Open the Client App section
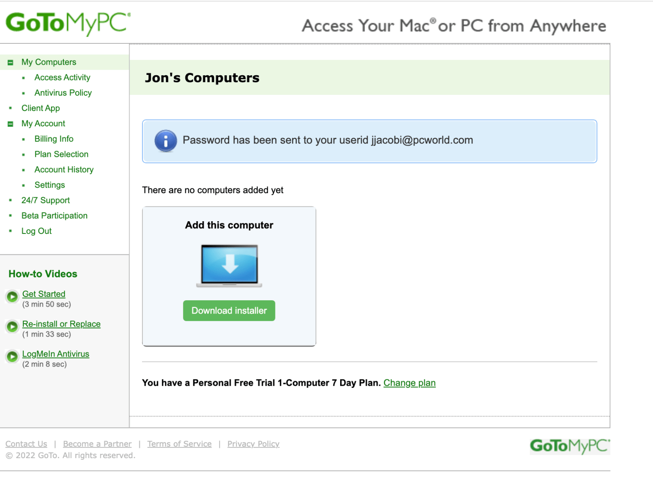Screen dimensions: 653x490 pos(40,108)
